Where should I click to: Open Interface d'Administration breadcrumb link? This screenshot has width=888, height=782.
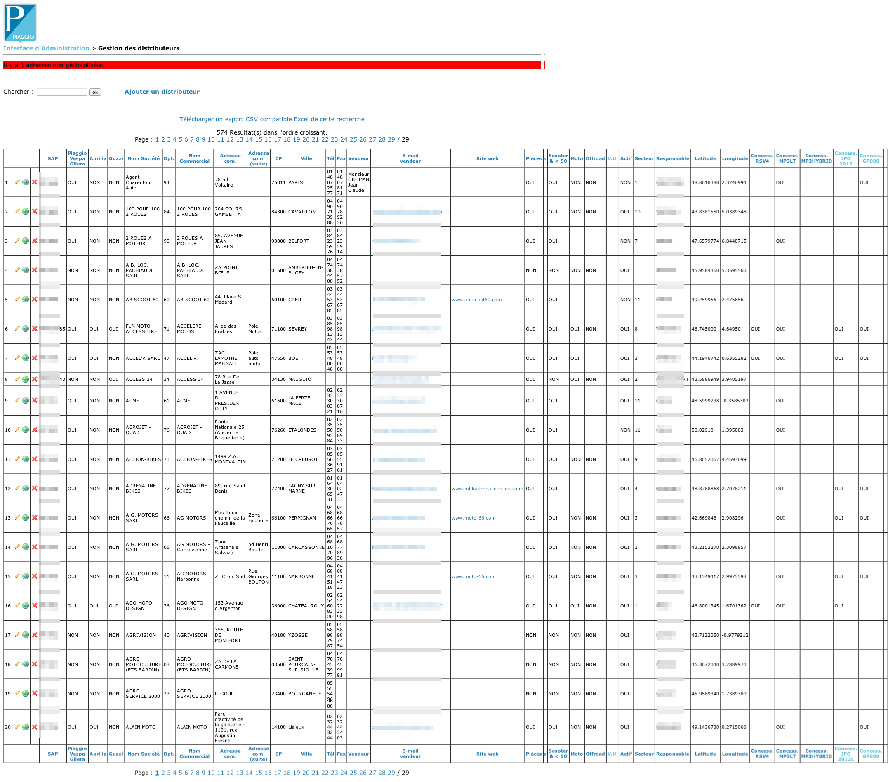point(46,48)
